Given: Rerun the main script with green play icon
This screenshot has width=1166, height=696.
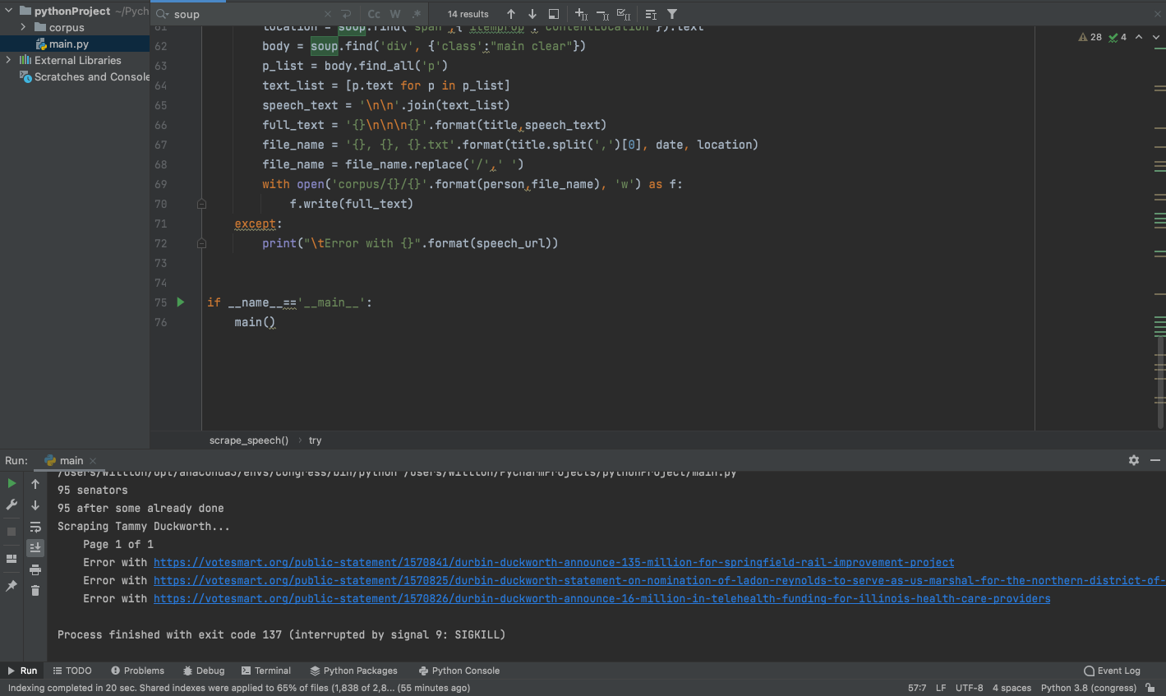Looking at the screenshot, I should [x=12, y=483].
